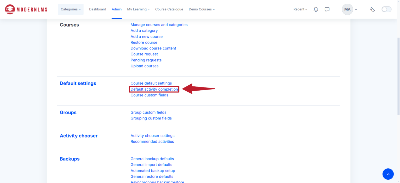Viewport: 400px width, 183px height.
Task: Go to the Dashboard menu item
Action: click(97, 9)
